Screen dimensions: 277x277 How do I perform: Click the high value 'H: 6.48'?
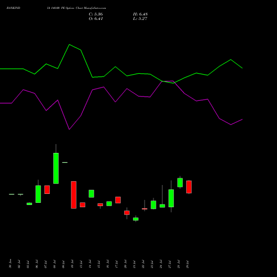[x=140, y=14]
